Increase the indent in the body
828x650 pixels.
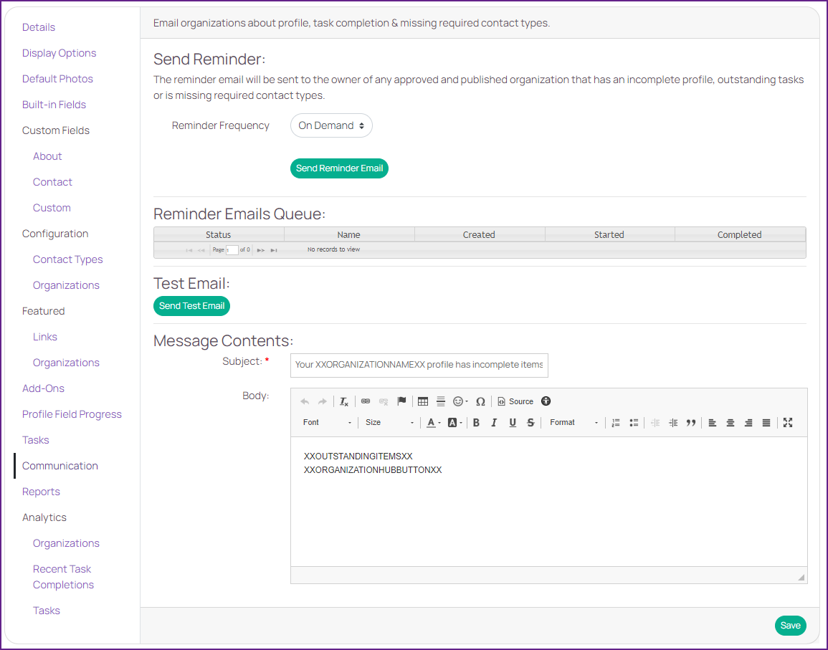pos(673,423)
